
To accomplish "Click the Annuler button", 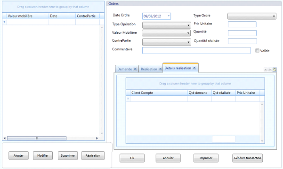I will click(x=168, y=158).
